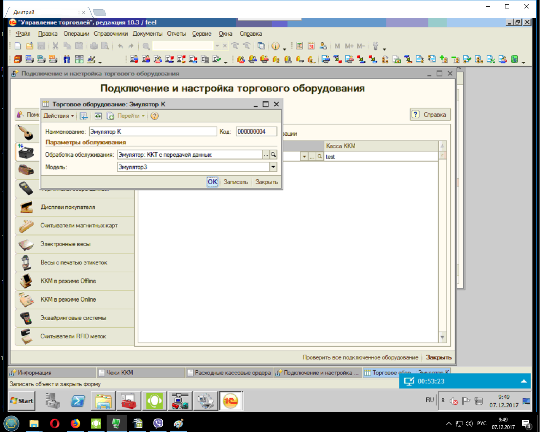Select the test cell under Касса ККМ
This screenshot has width=540, height=432.
(x=381, y=157)
